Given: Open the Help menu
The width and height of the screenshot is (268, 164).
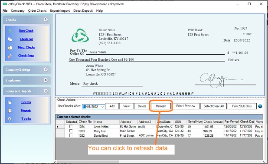Looking at the screenshot, I should coord(99,10).
